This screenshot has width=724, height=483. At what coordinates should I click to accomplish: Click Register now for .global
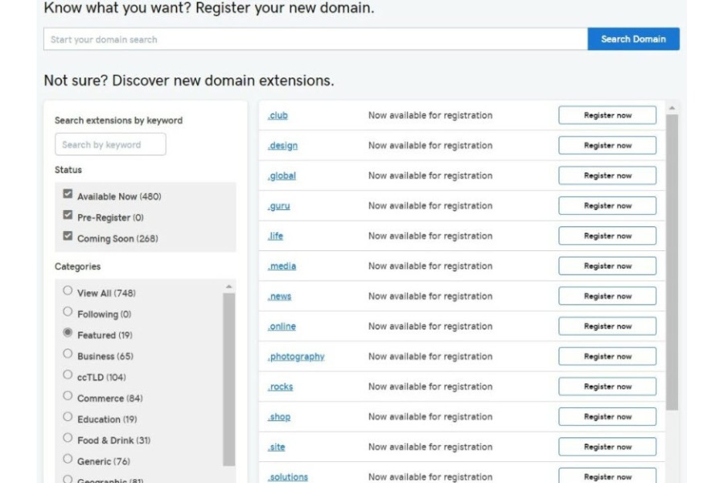(x=607, y=175)
